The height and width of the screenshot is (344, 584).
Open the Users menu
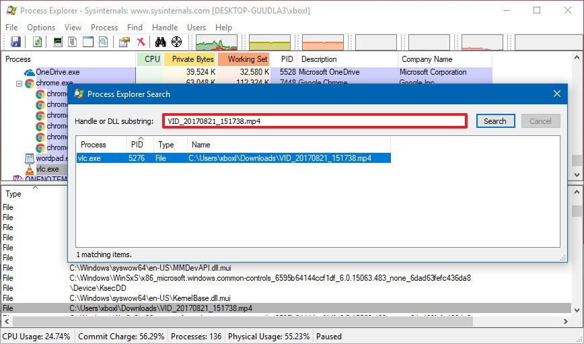[x=196, y=27]
